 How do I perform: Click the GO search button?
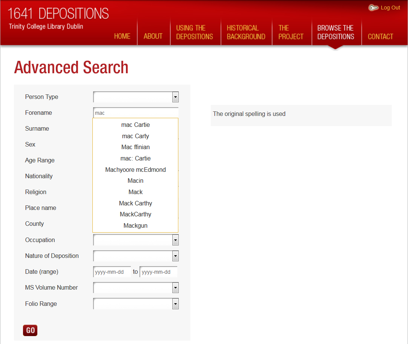(30, 330)
